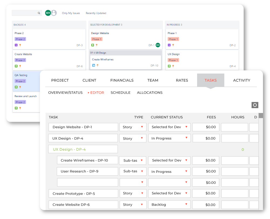Open the ALLOCATIONS sub-tab

pyautogui.click(x=150, y=92)
